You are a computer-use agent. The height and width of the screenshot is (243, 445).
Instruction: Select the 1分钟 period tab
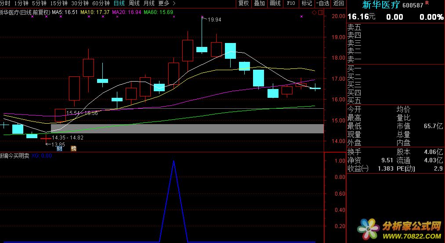(x=21, y=3)
